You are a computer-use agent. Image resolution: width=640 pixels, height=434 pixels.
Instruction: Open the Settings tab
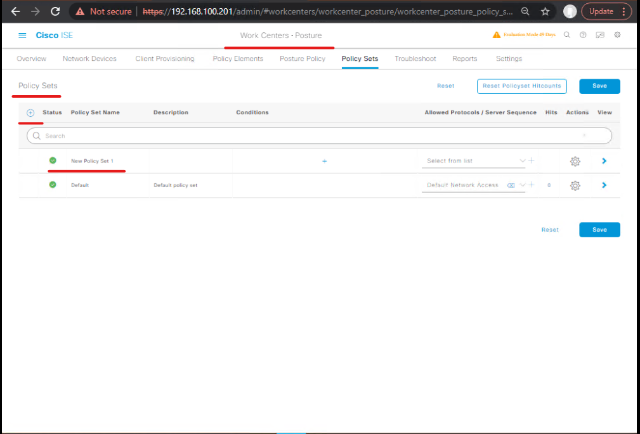509,59
